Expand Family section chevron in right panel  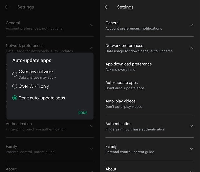pos(191,149)
